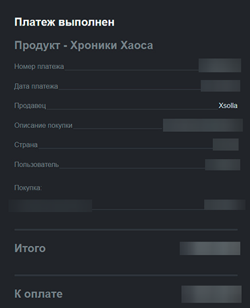The height and width of the screenshot is (308, 250).
Task: Click the 'Итого' total label
Action: pos(30,248)
